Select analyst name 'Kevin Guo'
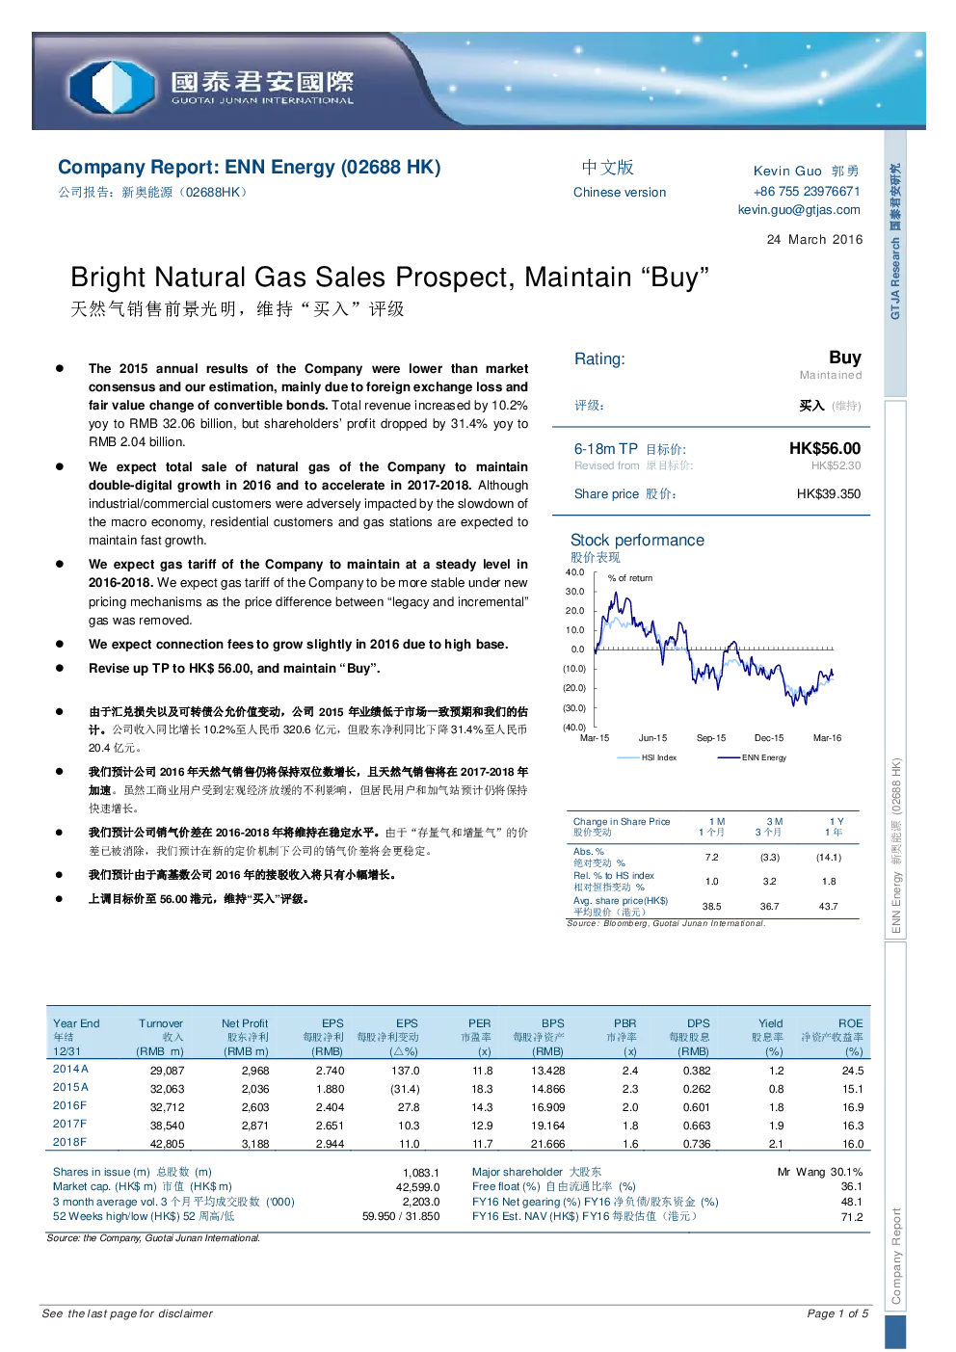Screen dimensions: 956x1352 [787, 171]
